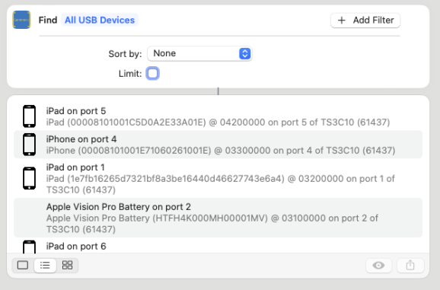Image resolution: width=440 pixels, height=290 pixels.
Task: Enable the Limit checkbox
Action: (153, 74)
